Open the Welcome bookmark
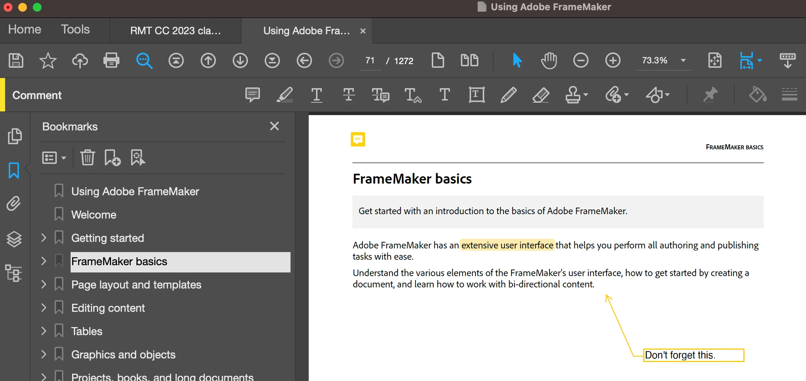The image size is (806, 381). (94, 215)
